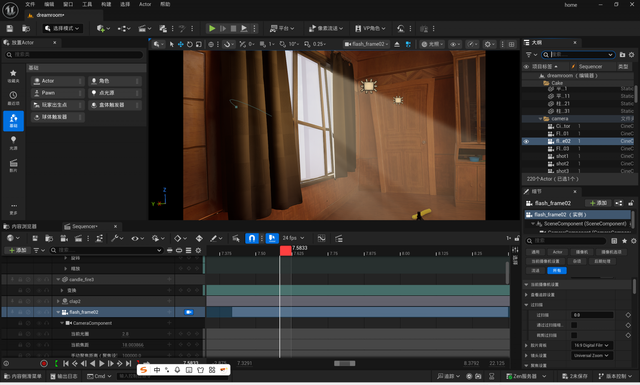The image size is (640, 385).
Task: Switch to the 摄像机 tab in details panel
Action: tap(582, 252)
